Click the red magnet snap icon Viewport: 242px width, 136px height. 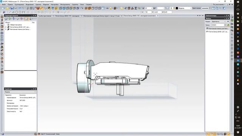coord(38,8)
